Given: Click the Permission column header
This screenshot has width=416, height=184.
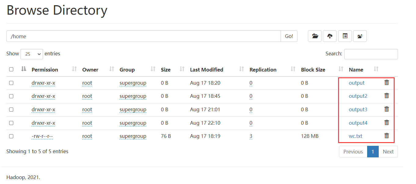Looking at the screenshot, I should [45, 70].
